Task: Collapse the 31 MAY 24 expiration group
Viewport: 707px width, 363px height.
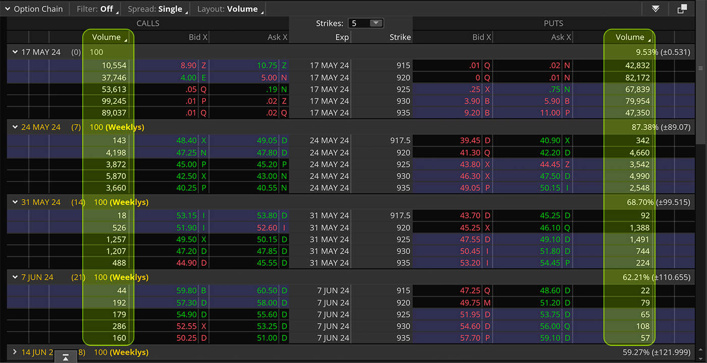Action: coord(15,202)
